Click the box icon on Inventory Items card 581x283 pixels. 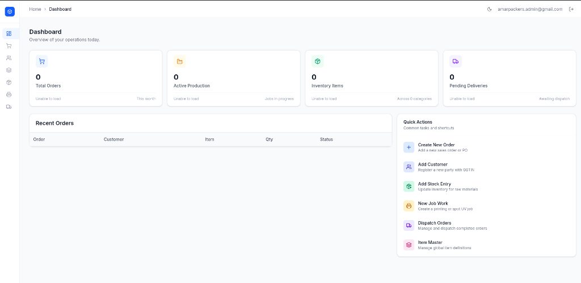[318, 61]
